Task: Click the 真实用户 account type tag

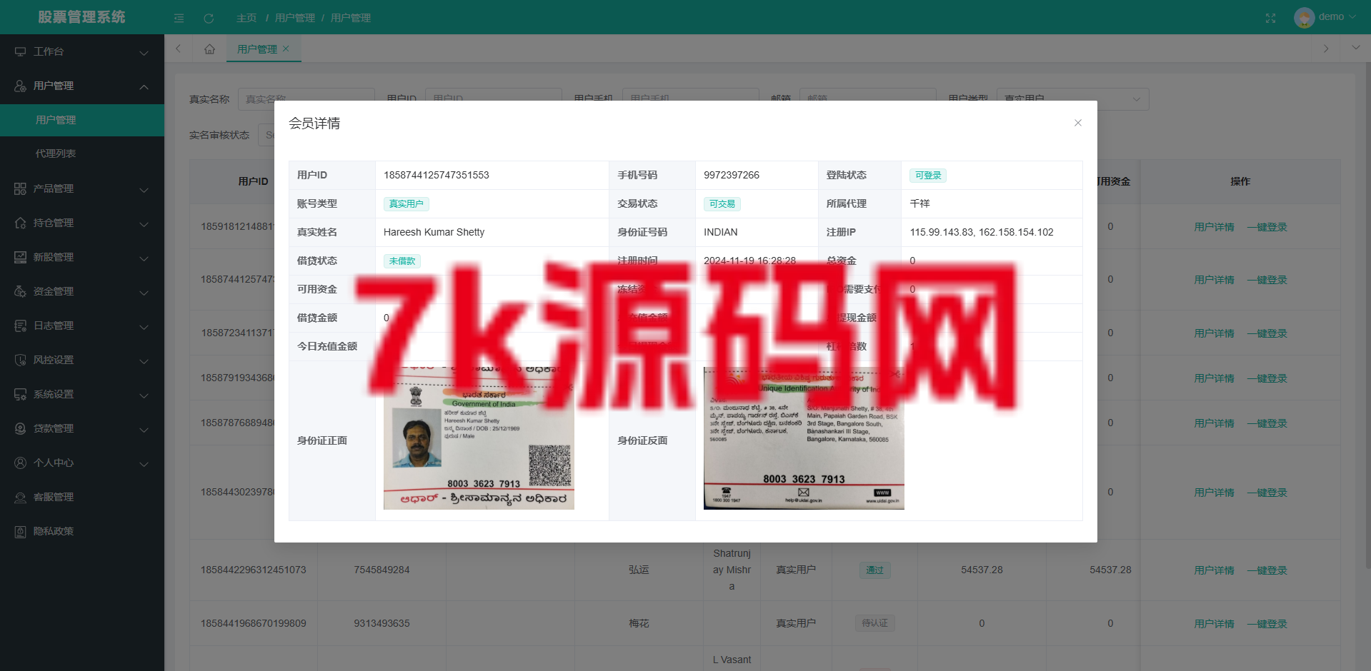Action: (406, 203)
